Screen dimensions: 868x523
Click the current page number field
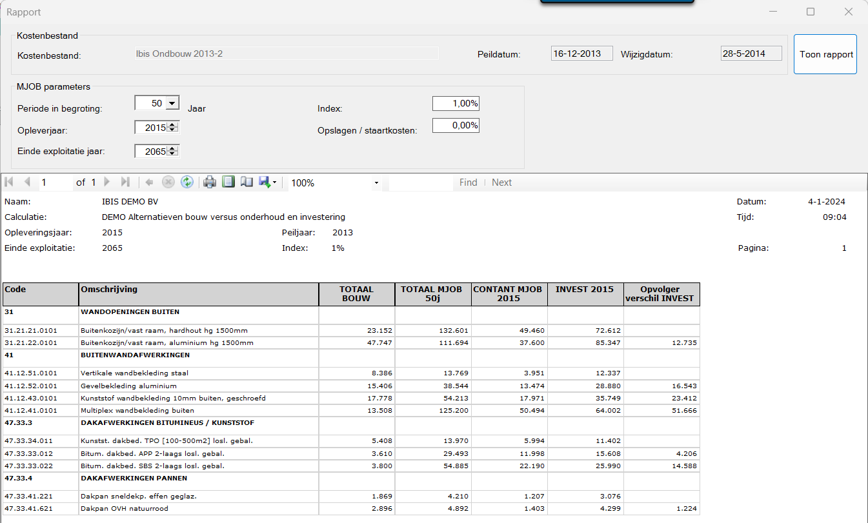[x=56, y=183]
